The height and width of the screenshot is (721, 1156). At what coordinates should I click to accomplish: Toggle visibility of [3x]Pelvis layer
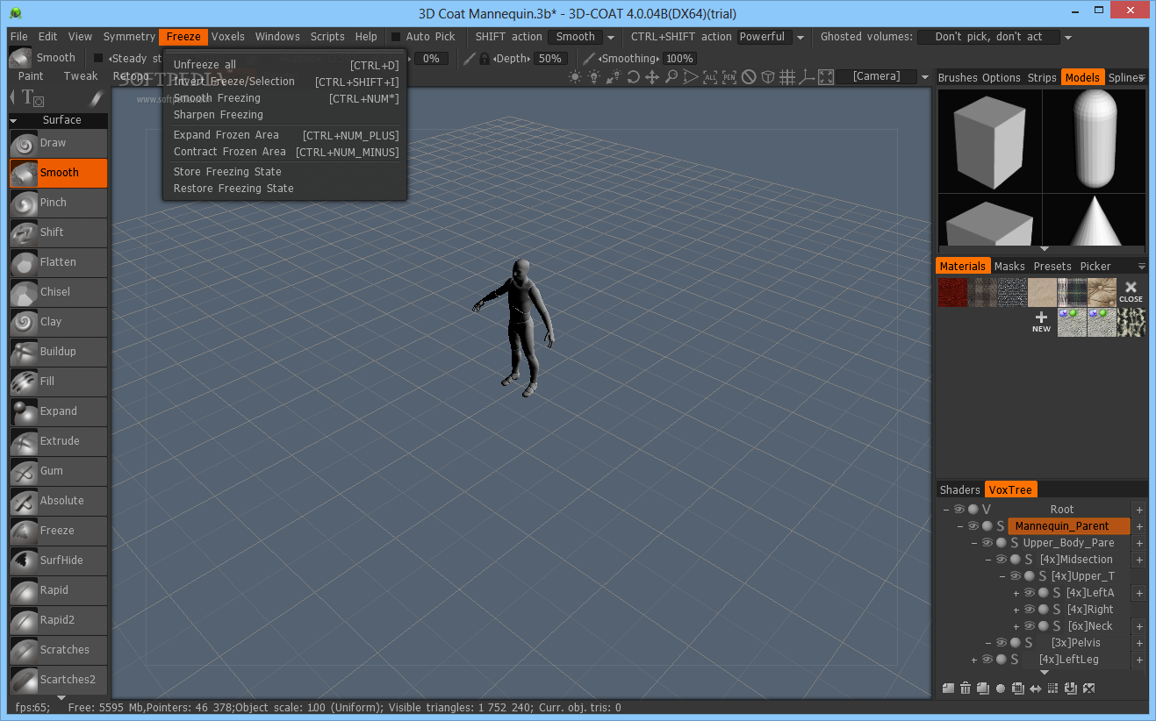click(1002, 643)
